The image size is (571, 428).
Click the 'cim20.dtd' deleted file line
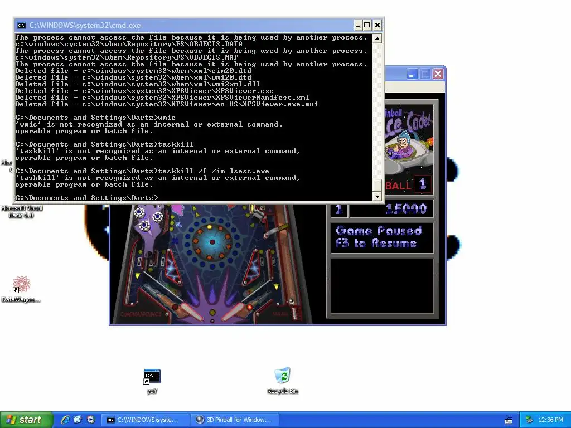(133, 71)
